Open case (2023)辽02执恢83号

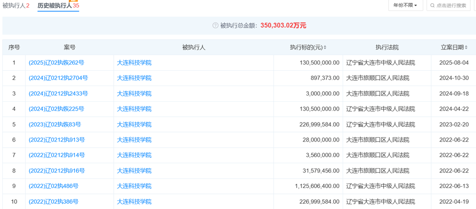55,124
